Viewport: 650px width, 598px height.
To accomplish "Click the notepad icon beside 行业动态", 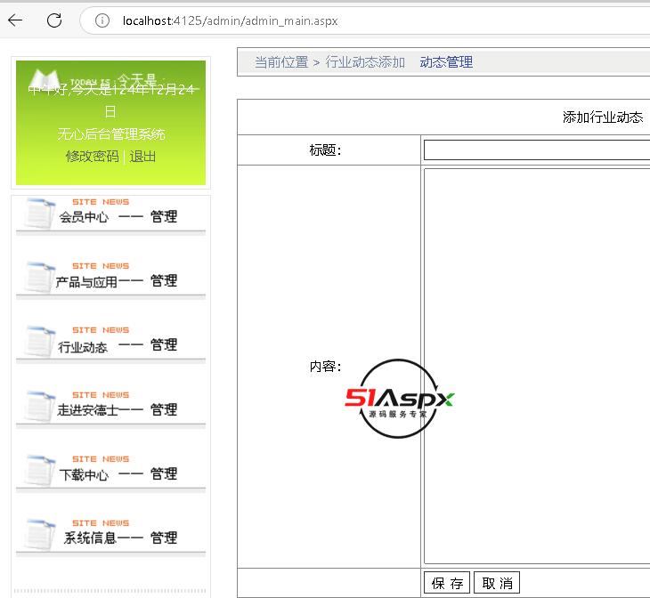I will 40,341.
